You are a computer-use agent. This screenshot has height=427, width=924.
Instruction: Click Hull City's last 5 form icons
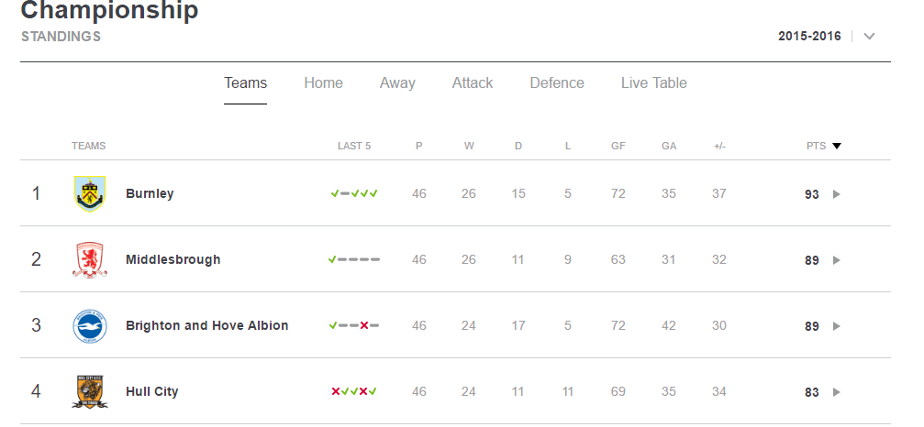[354, 391]
